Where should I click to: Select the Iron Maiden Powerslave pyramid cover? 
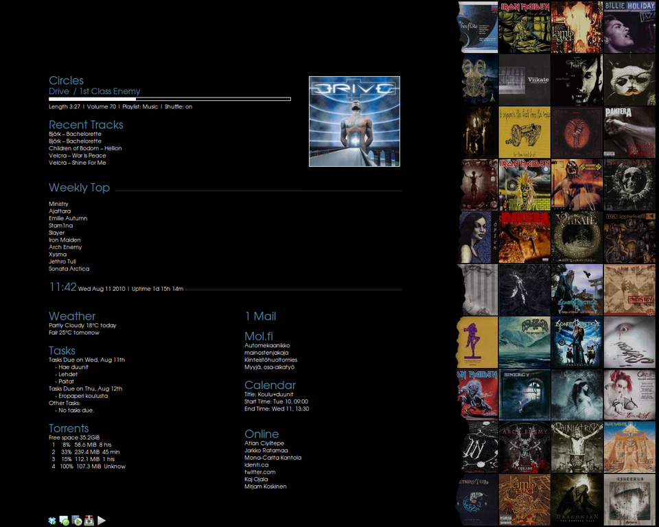629,447
